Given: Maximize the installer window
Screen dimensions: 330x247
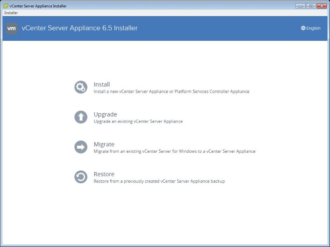Looking at the screenshot, I should (x=311, y=6).
